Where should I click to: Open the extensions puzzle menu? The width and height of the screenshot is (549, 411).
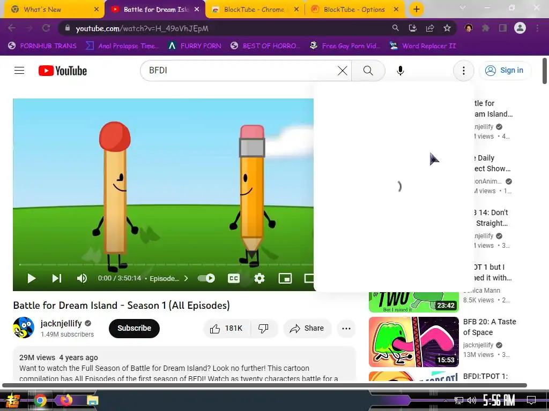pyautogui.click(x=486, y=28)
